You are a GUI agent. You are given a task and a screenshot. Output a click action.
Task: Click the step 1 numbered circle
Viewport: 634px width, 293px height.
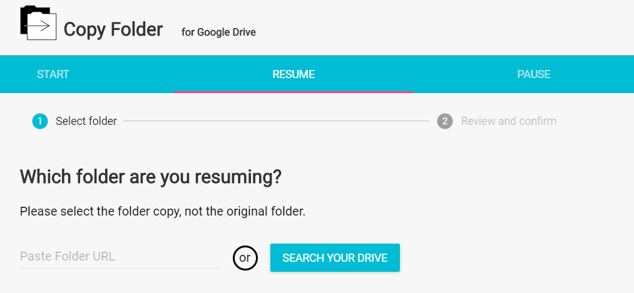pos(40,121)
